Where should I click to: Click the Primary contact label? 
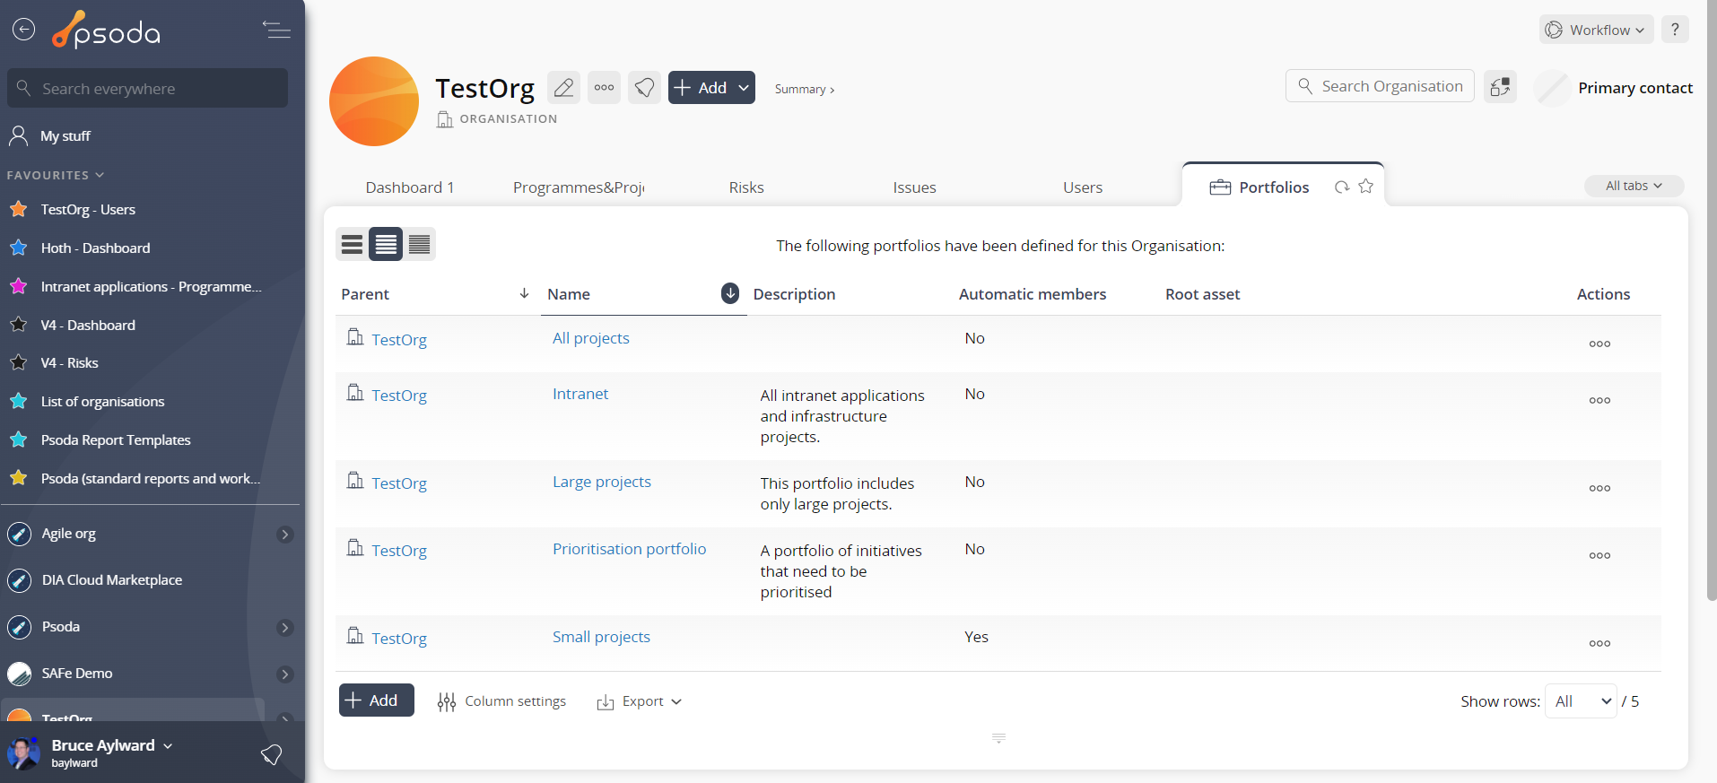[1635, 88]
